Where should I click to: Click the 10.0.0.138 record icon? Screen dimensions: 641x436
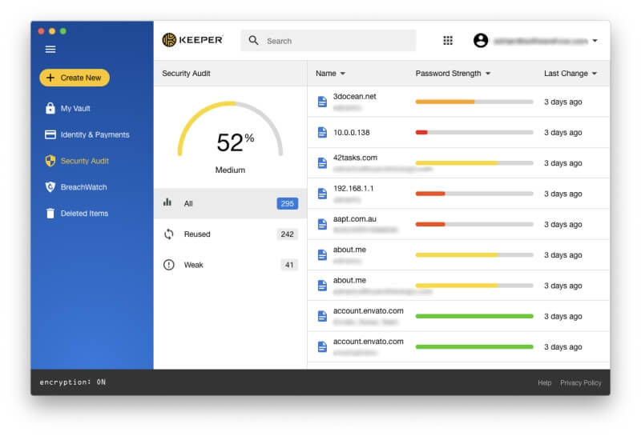[322, 132]
